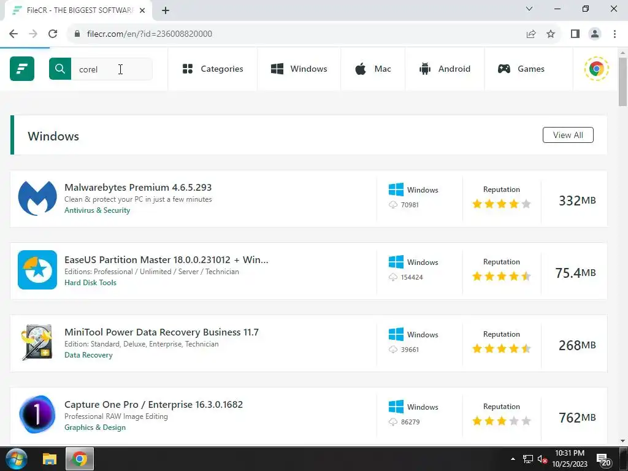
Task: Click the Chrome taskbar icon
Action: [79, 459]
